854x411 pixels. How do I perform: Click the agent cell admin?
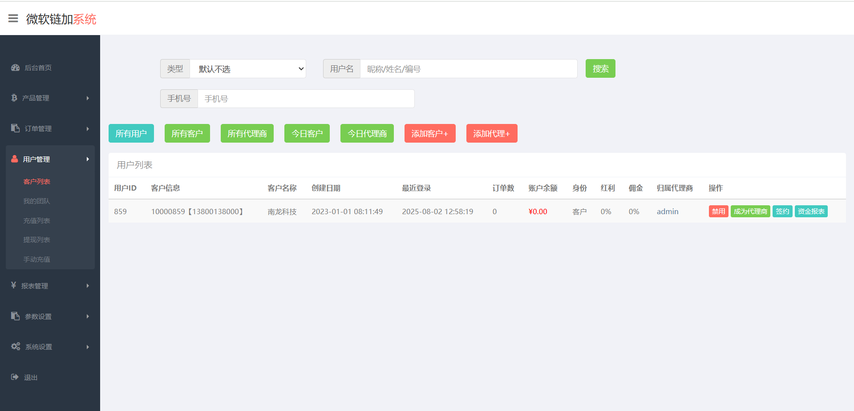[x=668, y=211]
